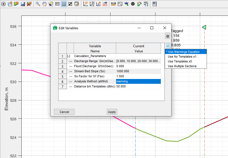Click So Factor value 1.000
Viewport: 228px width, 158px height.
(138, 76)
